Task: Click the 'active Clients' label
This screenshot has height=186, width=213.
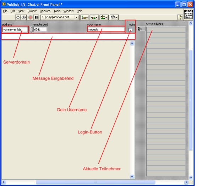Action: click(x=154, y=24)
